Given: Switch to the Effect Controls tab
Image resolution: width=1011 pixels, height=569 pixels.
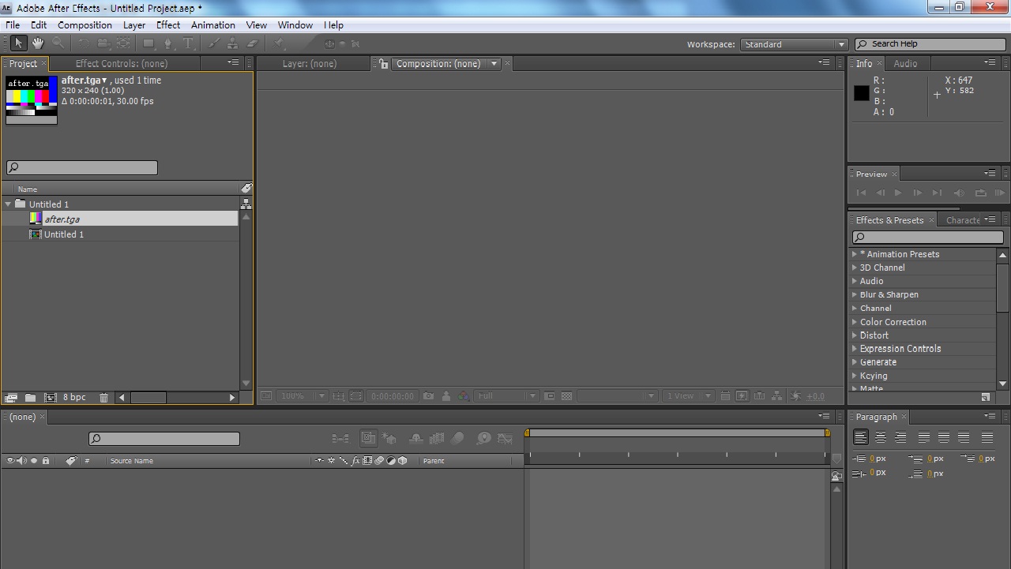Looking at the screenshot, I should (122, 63).
